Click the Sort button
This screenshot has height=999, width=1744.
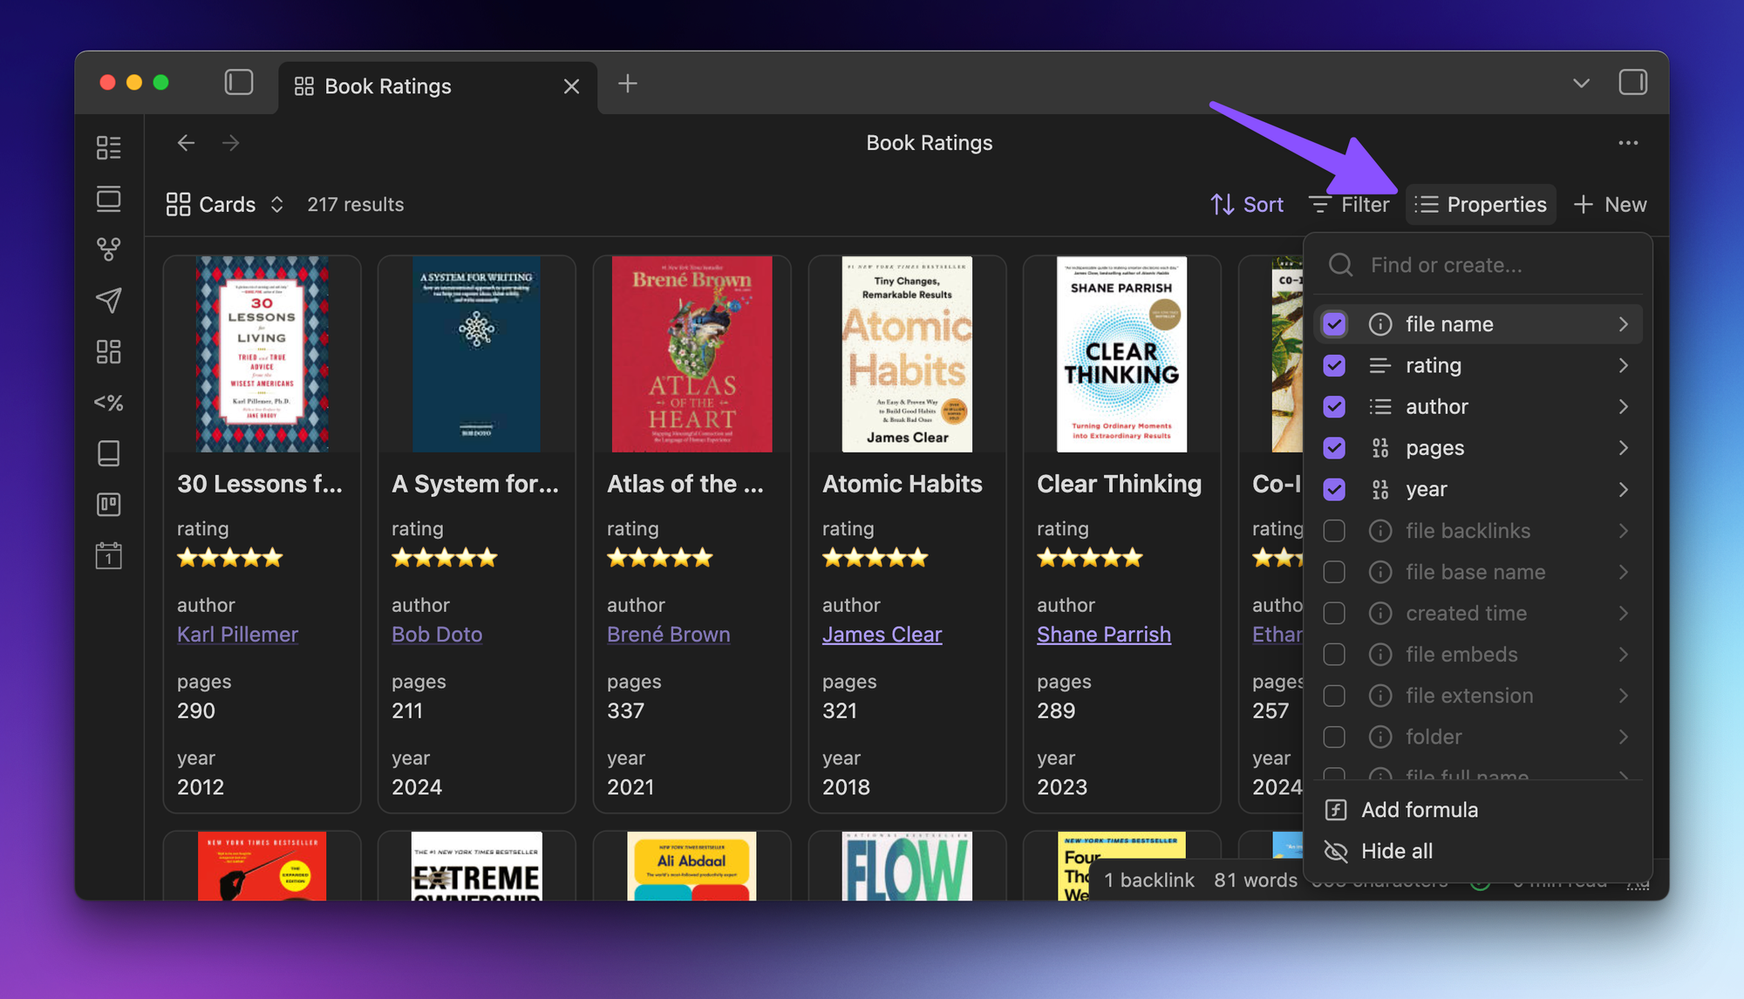1247,205
